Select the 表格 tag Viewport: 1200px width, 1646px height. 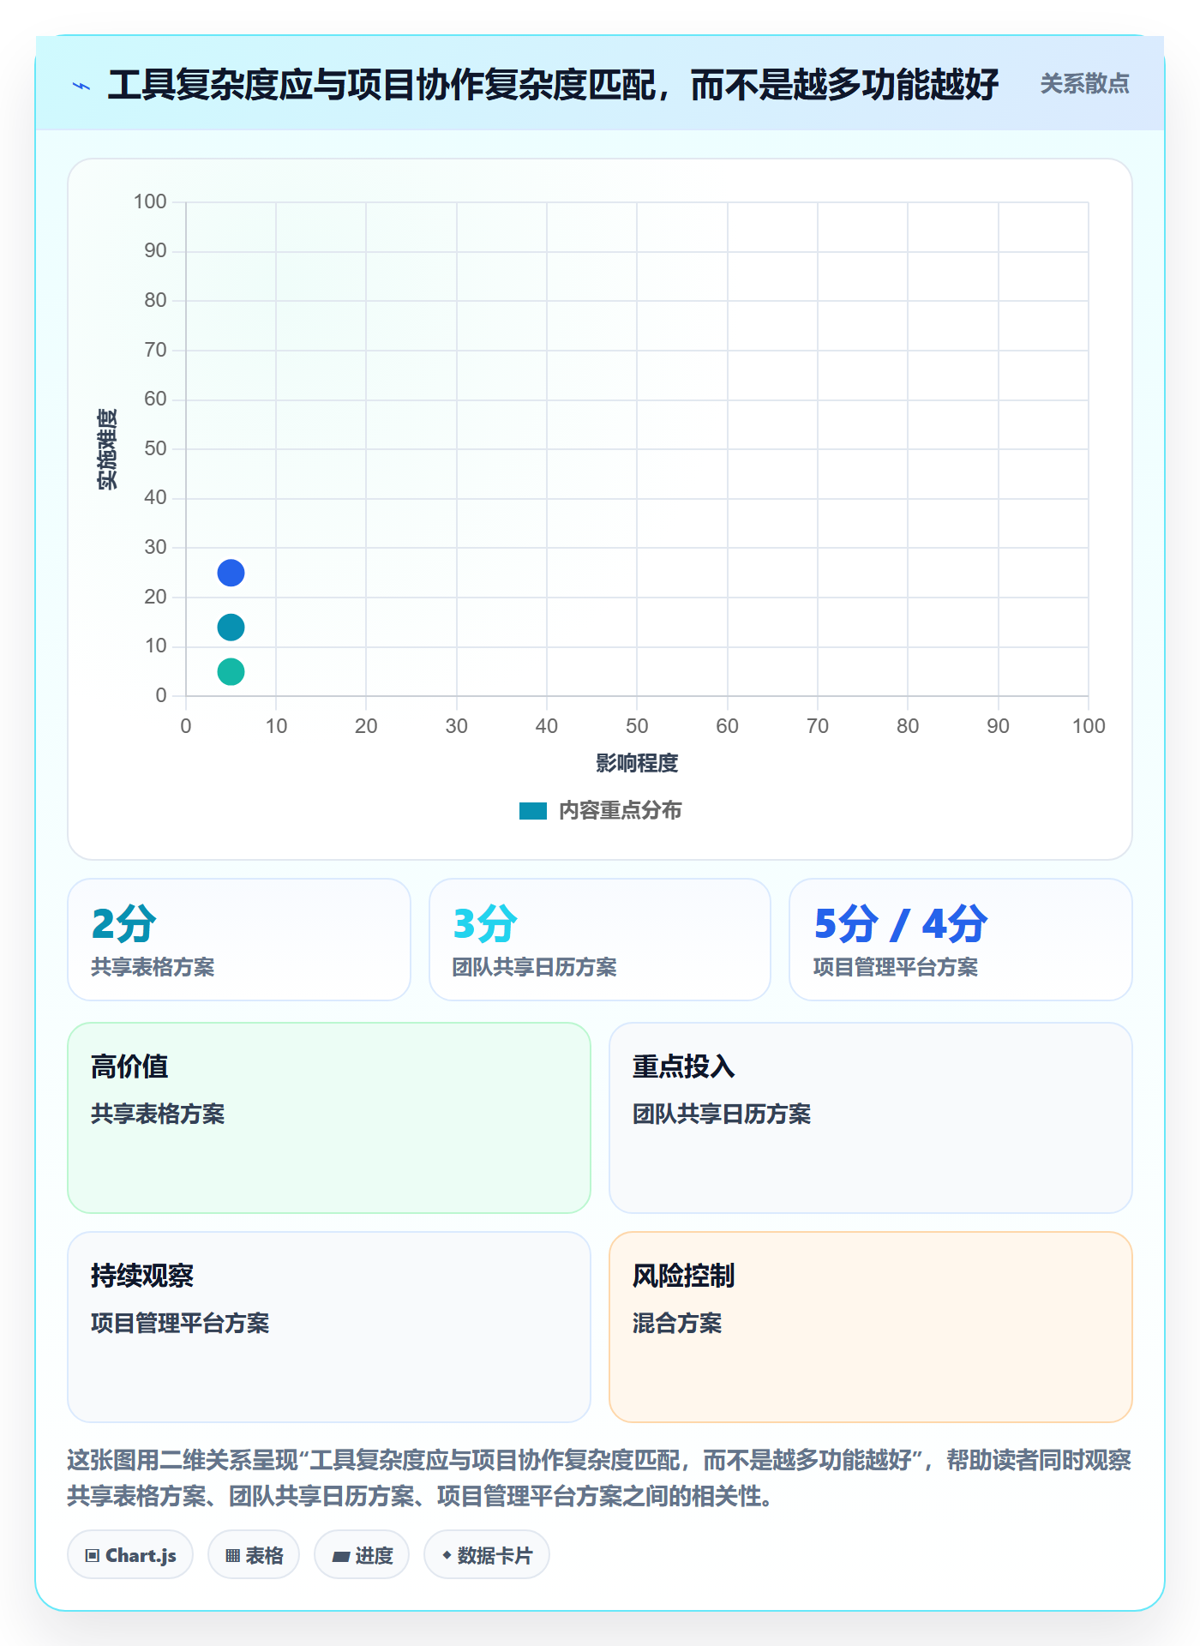(254, 1555)
